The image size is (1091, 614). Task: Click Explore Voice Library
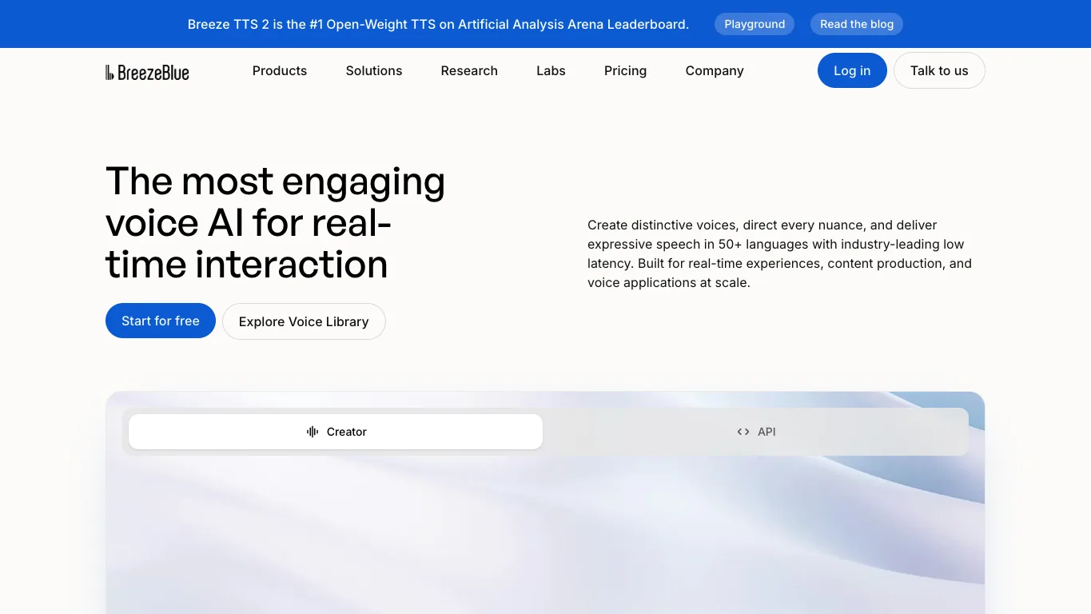coord(304,321)
